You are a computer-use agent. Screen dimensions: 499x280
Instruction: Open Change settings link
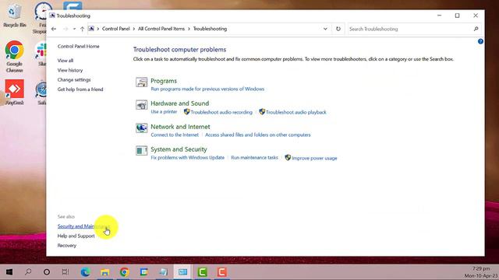tap(74, 79)
